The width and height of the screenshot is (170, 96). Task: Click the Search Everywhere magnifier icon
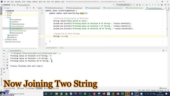click(x=168, y=5)
